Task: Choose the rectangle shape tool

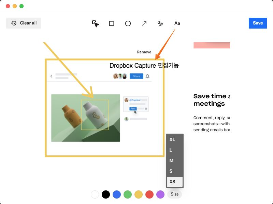Action: [x=112, y=23]
